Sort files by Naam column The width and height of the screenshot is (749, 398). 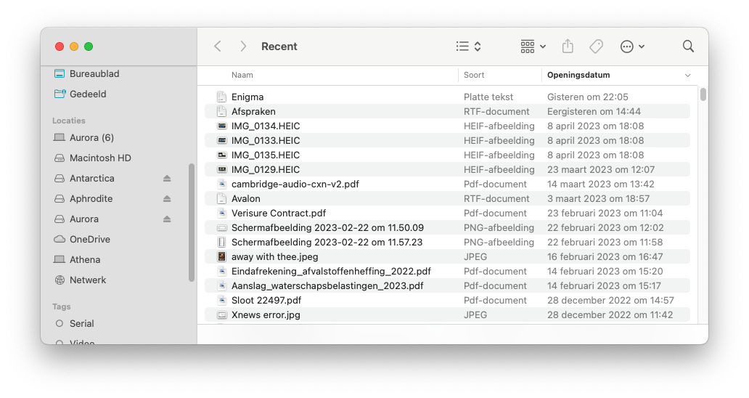tap(242, 75)
